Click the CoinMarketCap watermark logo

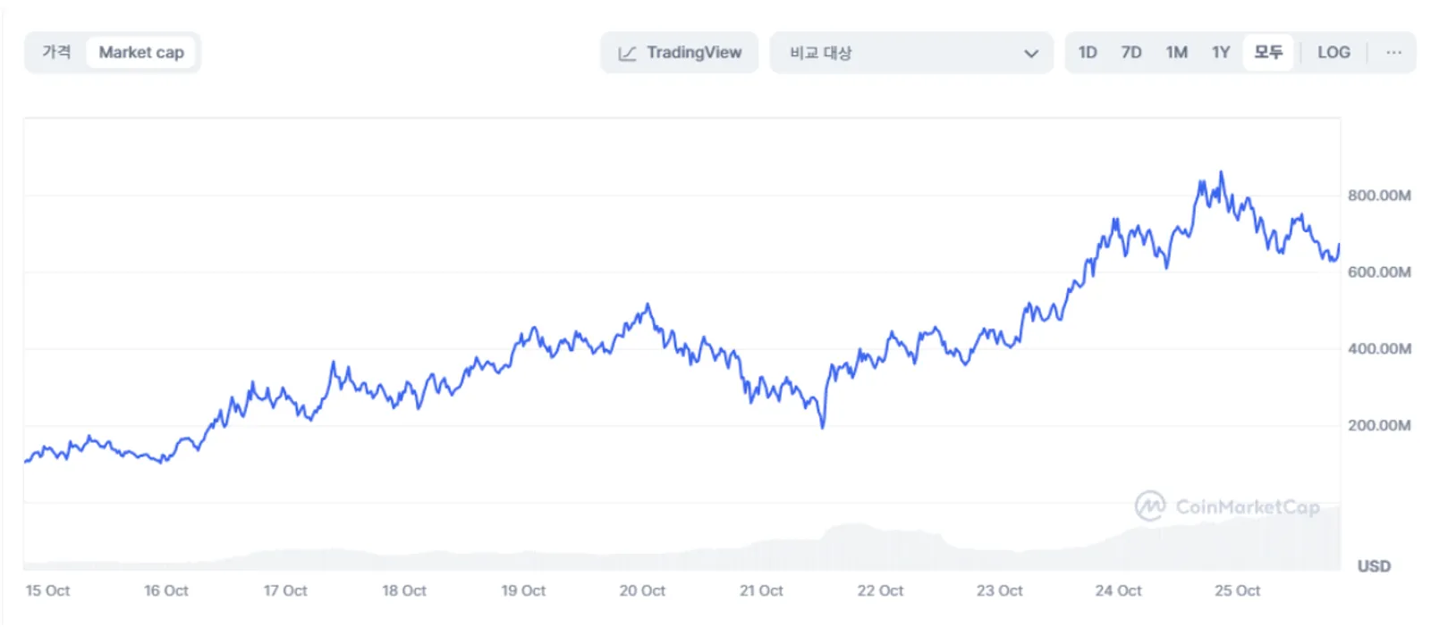1150,506
